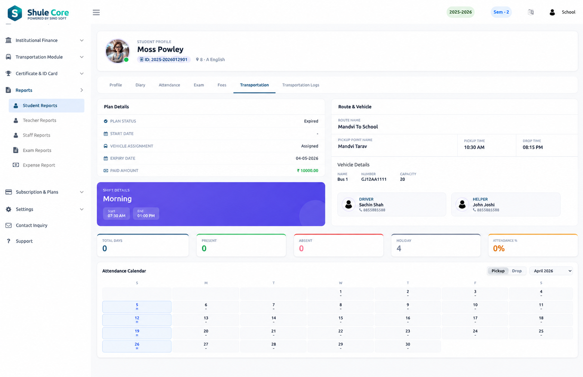Click Moss Powley's profile avatar
583x377 pixels.
coord(117,51)
